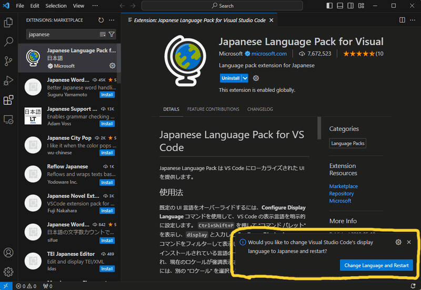Image resolution: width=421 pixels, height=290 pixels.
Task: Open the Explorer view in activity bar
Action: pos(8,22)
